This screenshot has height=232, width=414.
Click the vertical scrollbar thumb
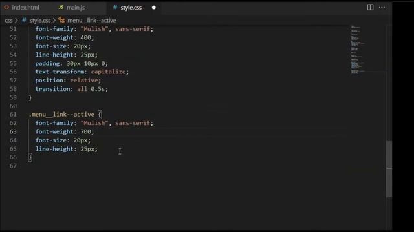point(389,169)
